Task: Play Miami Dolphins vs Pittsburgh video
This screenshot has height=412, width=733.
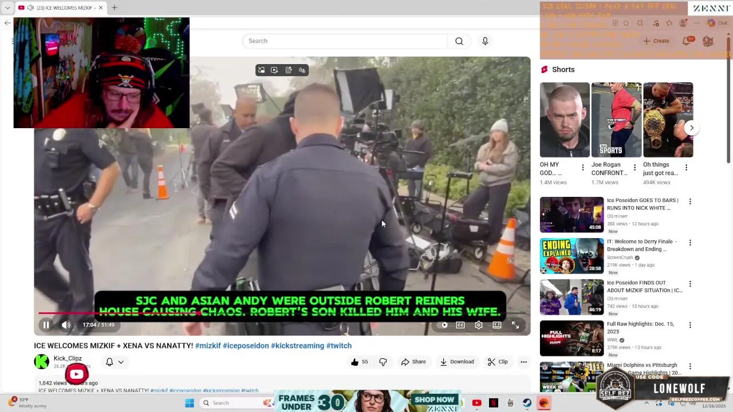Action: [572, 377]
